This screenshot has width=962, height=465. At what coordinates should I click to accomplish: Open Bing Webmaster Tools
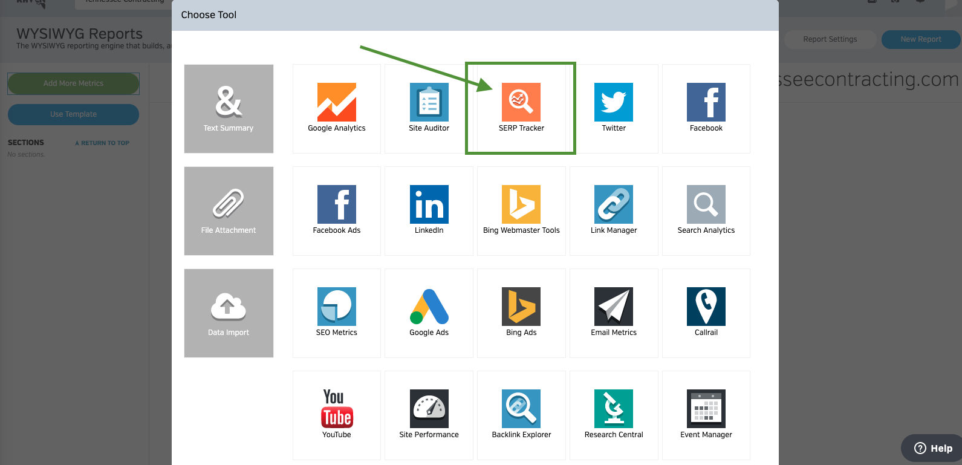pyautogui.click(x=521, y=211)
